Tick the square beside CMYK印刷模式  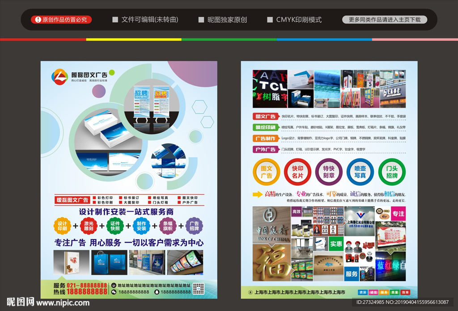[270, 20]
